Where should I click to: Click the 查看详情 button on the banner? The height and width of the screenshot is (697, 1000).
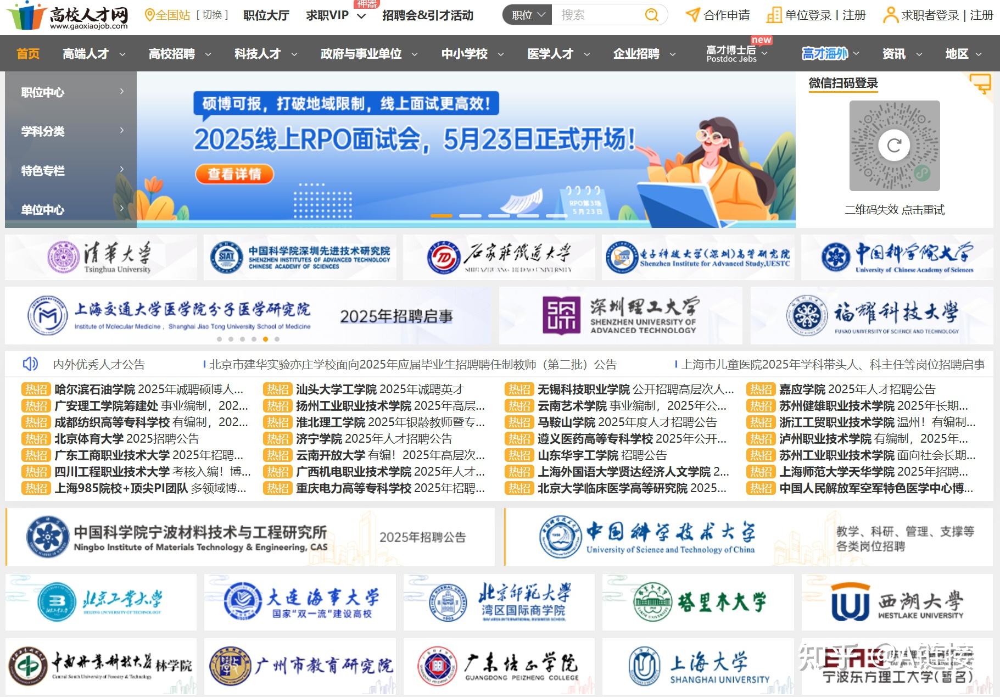(234, 174)
